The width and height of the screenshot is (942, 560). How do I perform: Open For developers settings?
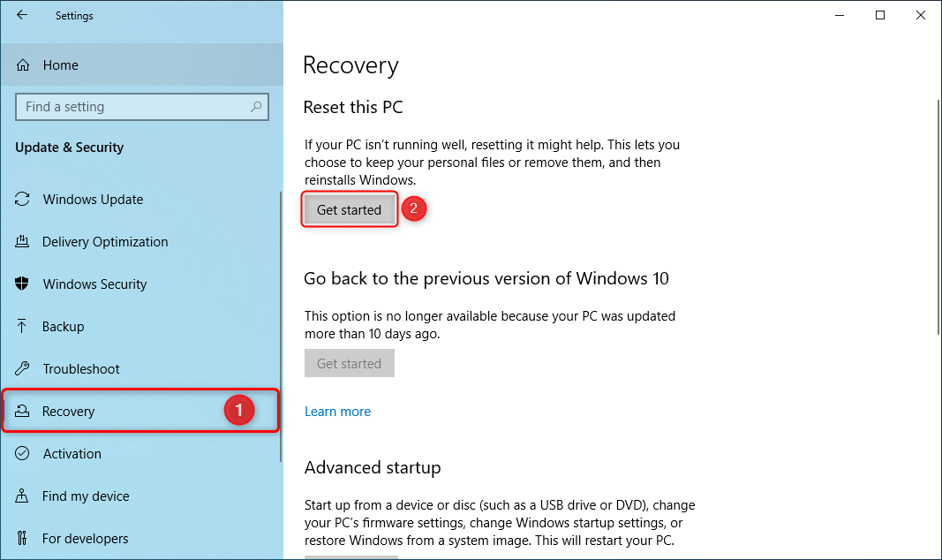(x=140, y=538)
